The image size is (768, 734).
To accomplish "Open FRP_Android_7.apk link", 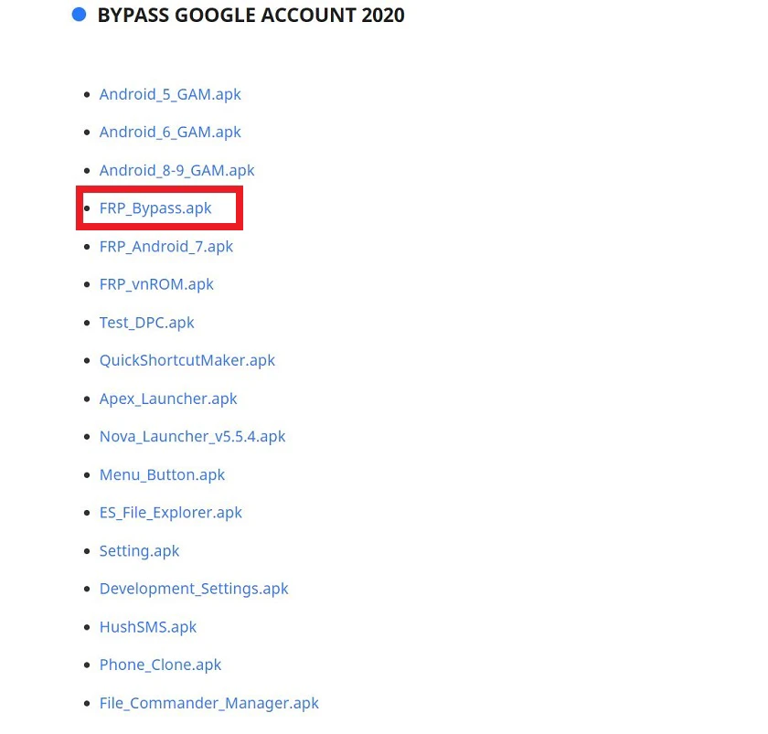I will coord(166,246).
